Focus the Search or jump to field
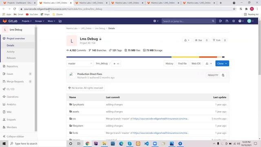Screen dimensions: 261x147 [188, 21]
